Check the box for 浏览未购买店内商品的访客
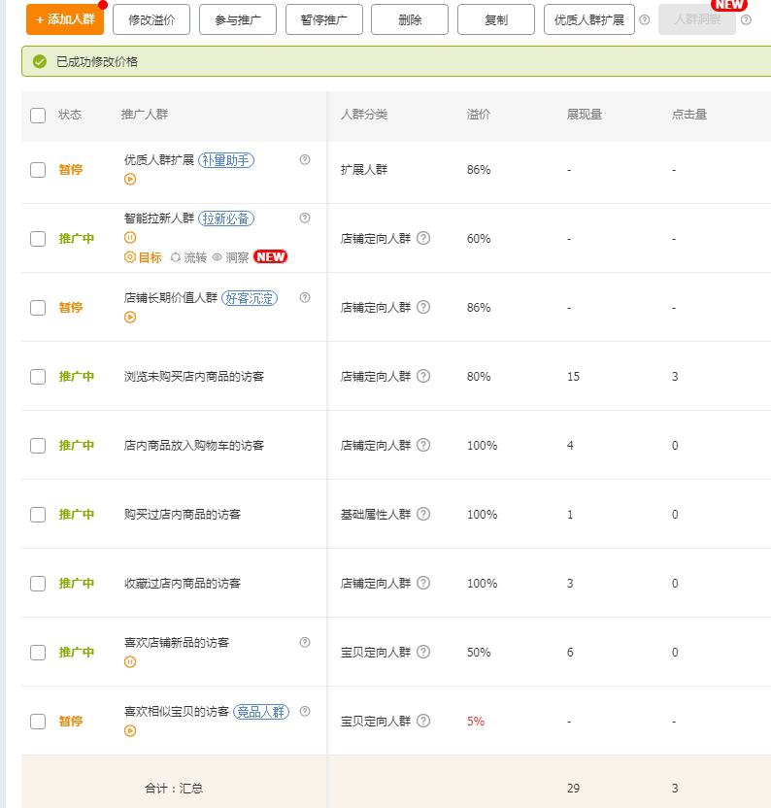The image size is (771, 808). click(x=38, y=377)
